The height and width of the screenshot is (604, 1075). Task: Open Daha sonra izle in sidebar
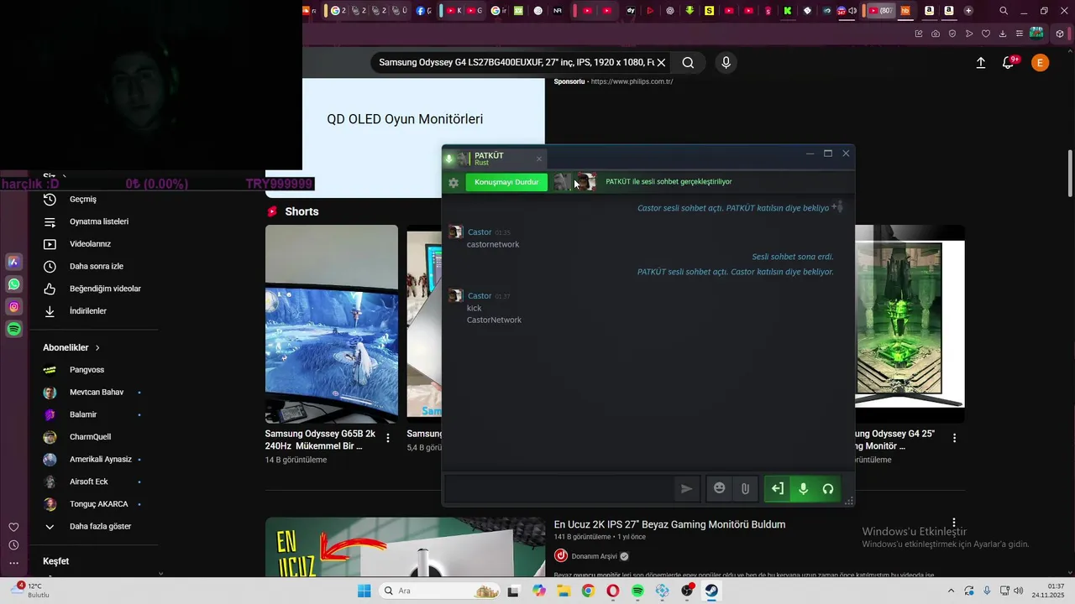pos(96,266)
